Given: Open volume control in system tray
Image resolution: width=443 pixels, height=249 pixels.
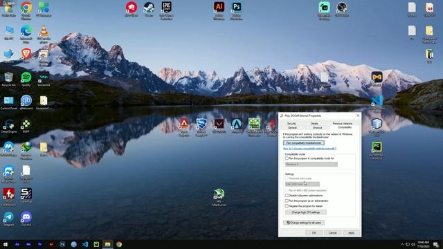Looking at the screenshot, I should pos(413,244).
